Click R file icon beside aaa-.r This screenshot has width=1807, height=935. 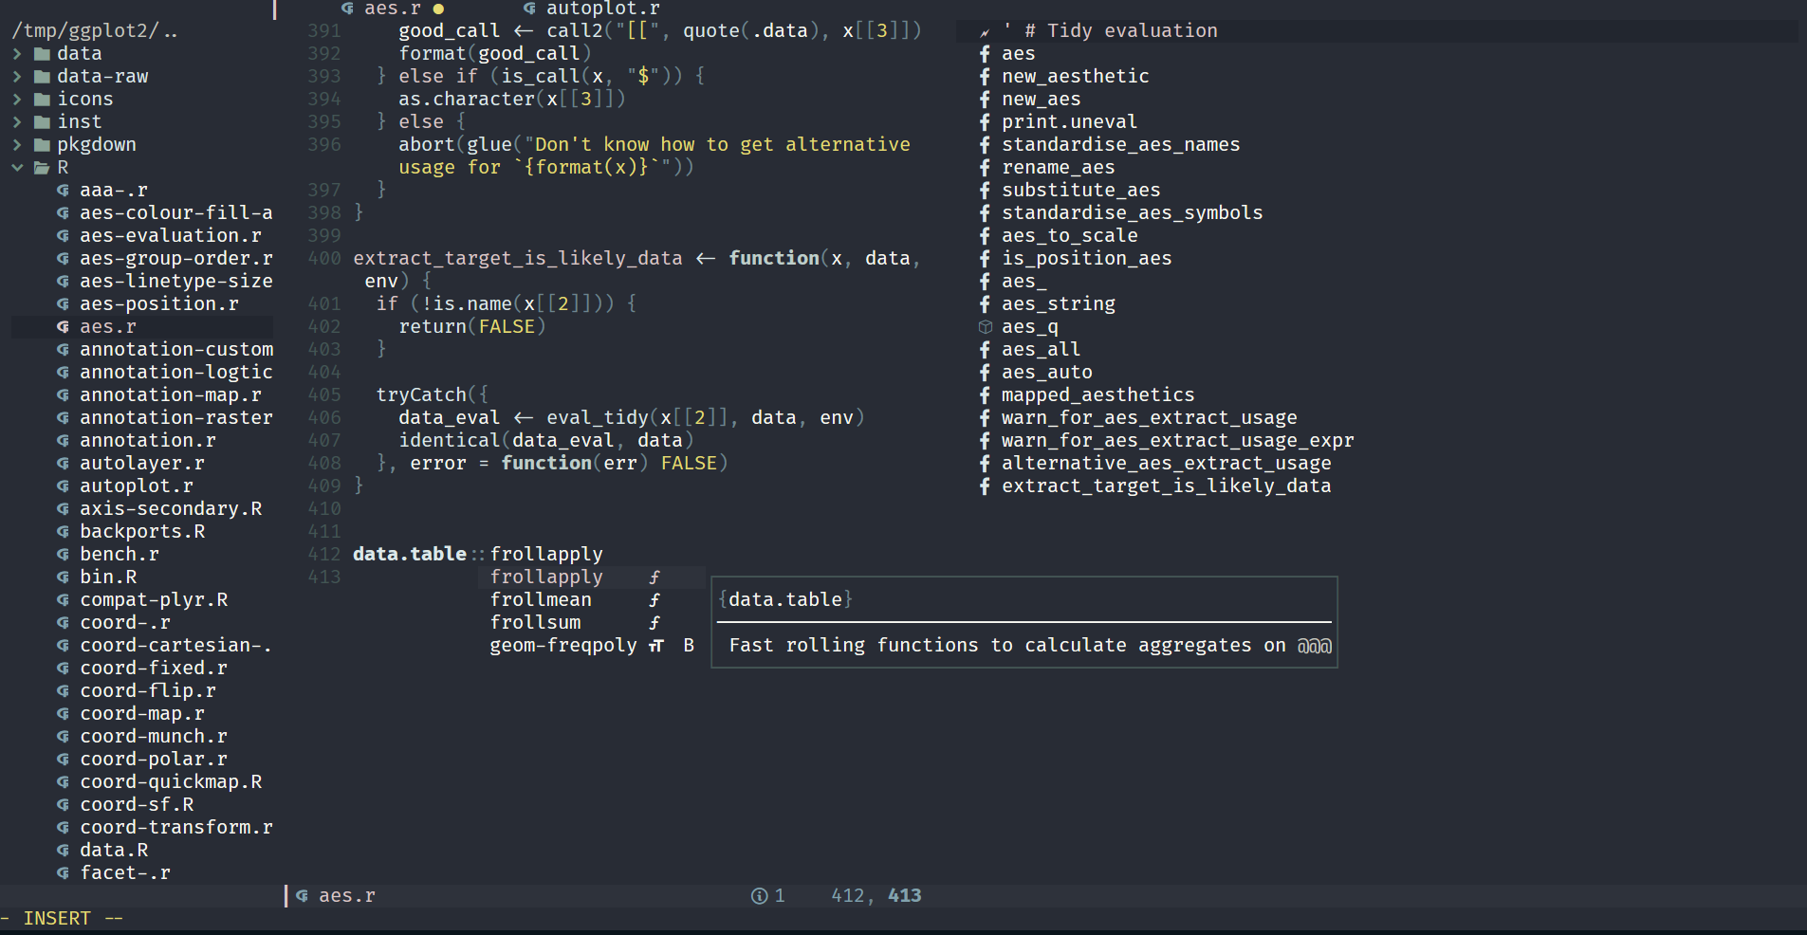click(63, 191)
